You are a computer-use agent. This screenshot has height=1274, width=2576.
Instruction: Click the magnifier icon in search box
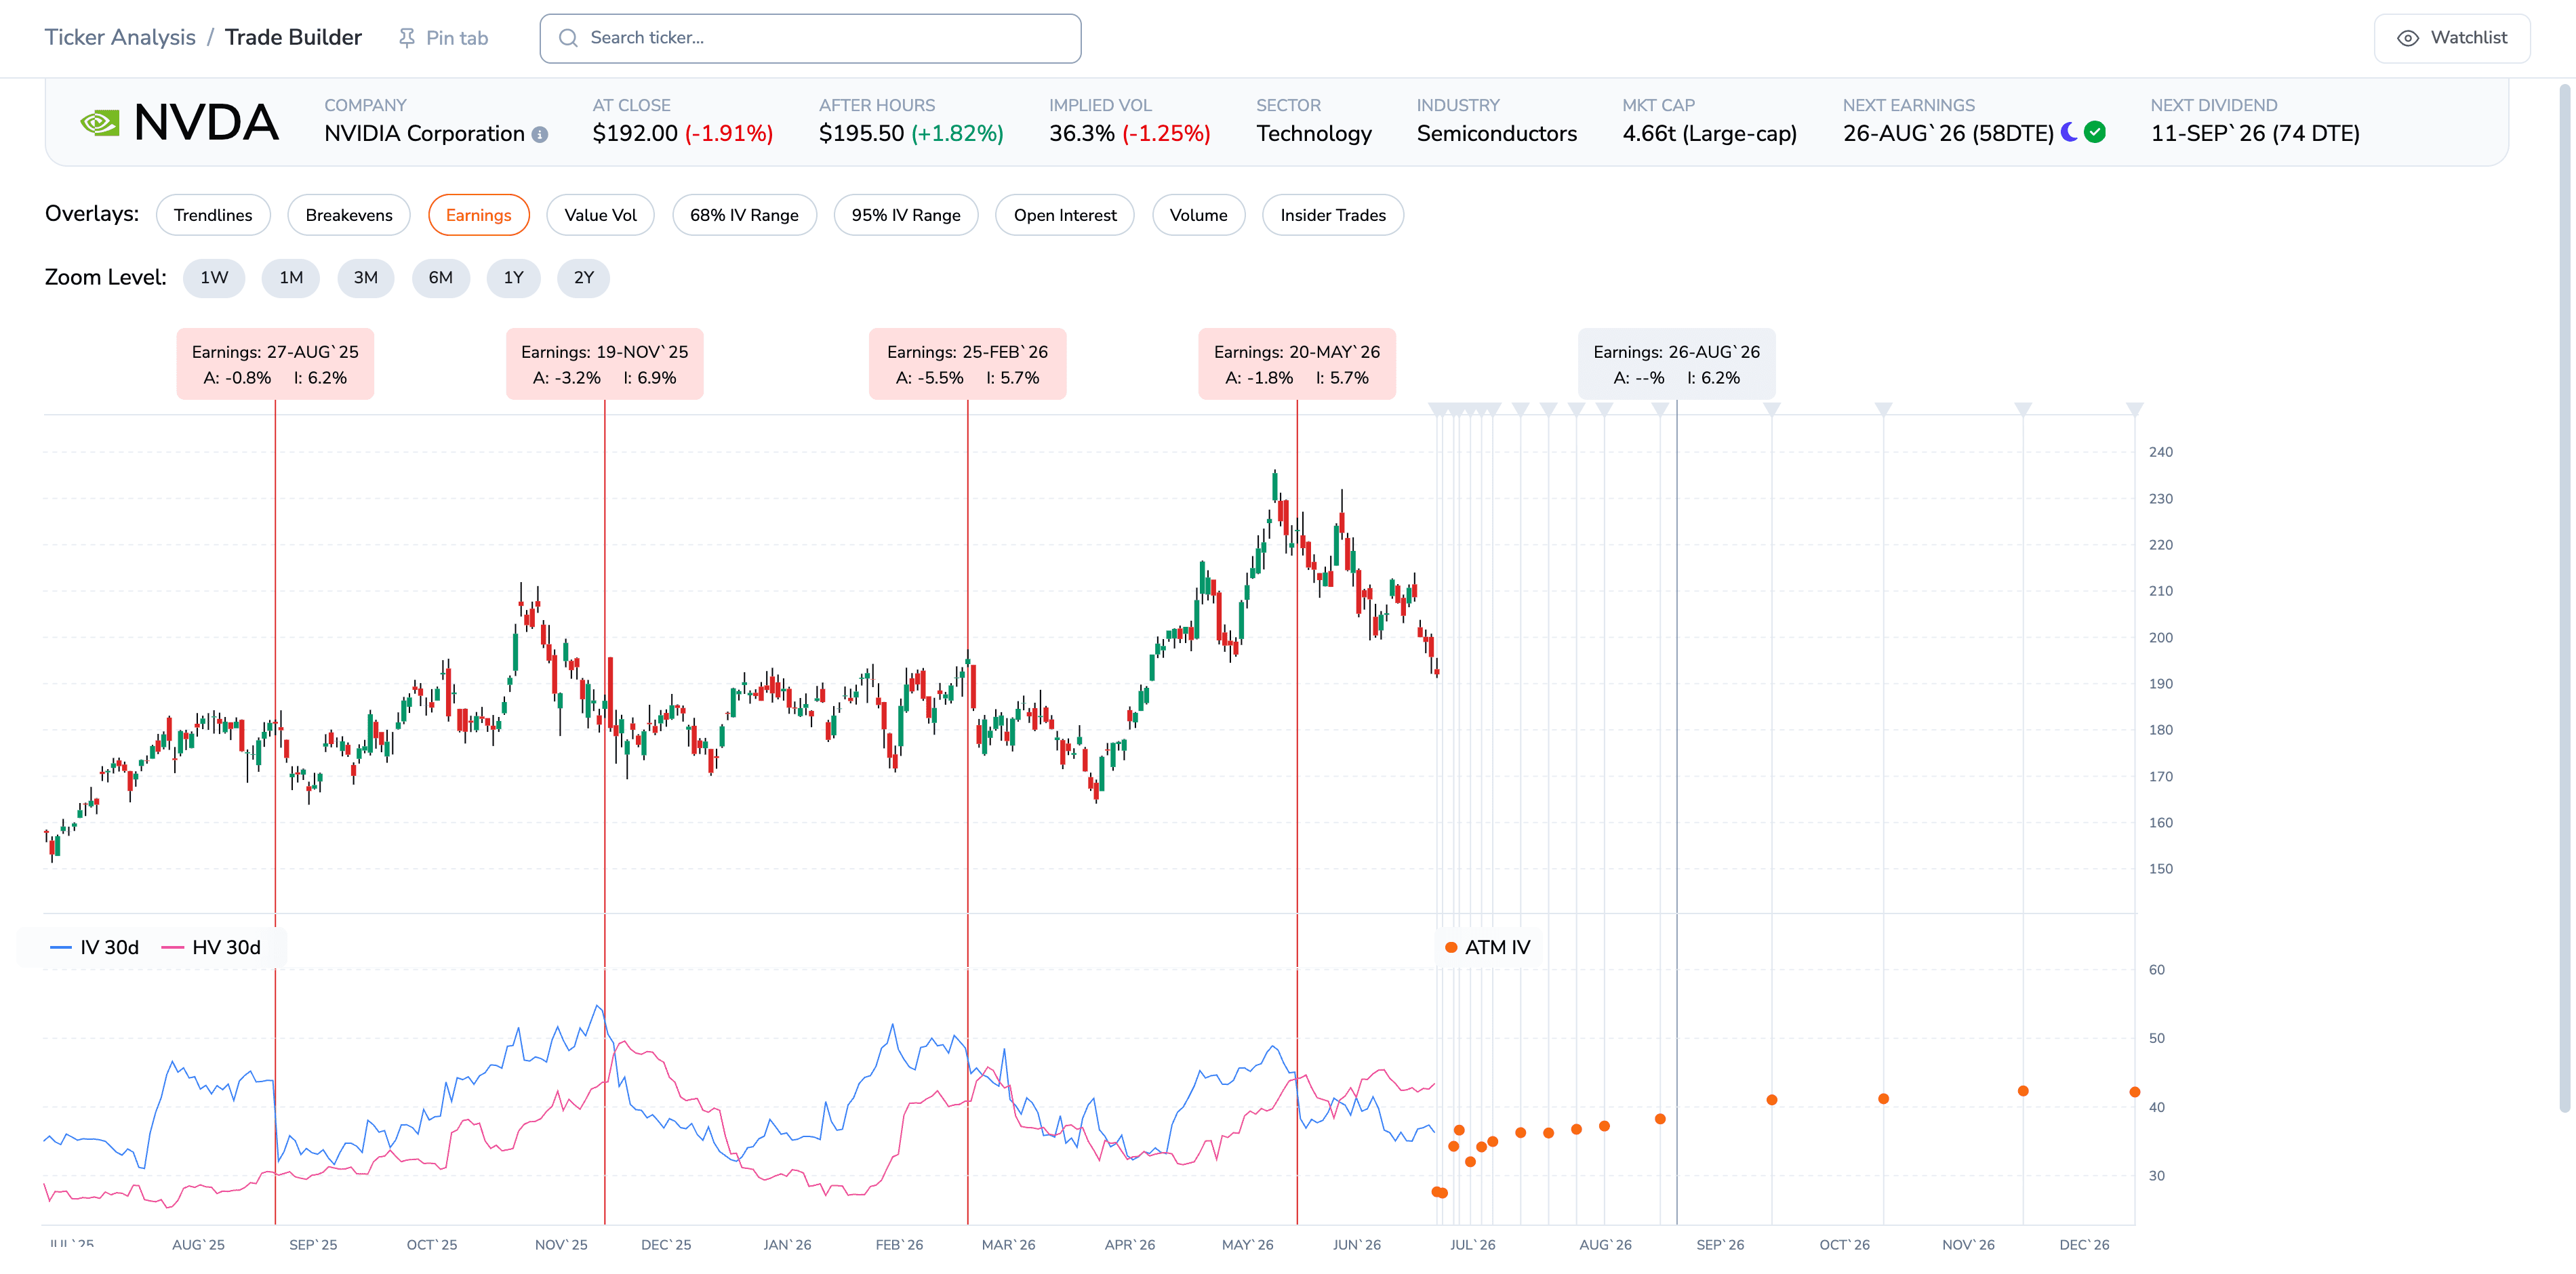568,38
